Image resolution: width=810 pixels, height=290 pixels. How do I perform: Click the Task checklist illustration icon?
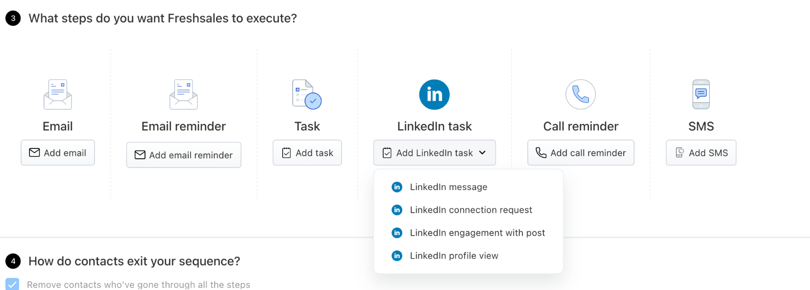tap(307, 95)
